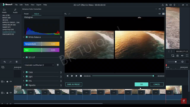Click the microphone voiceover icon

pos(174,5)
